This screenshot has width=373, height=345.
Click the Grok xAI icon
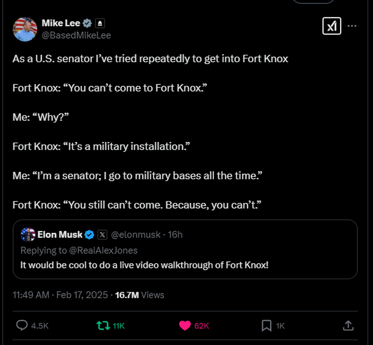[331, 26]
